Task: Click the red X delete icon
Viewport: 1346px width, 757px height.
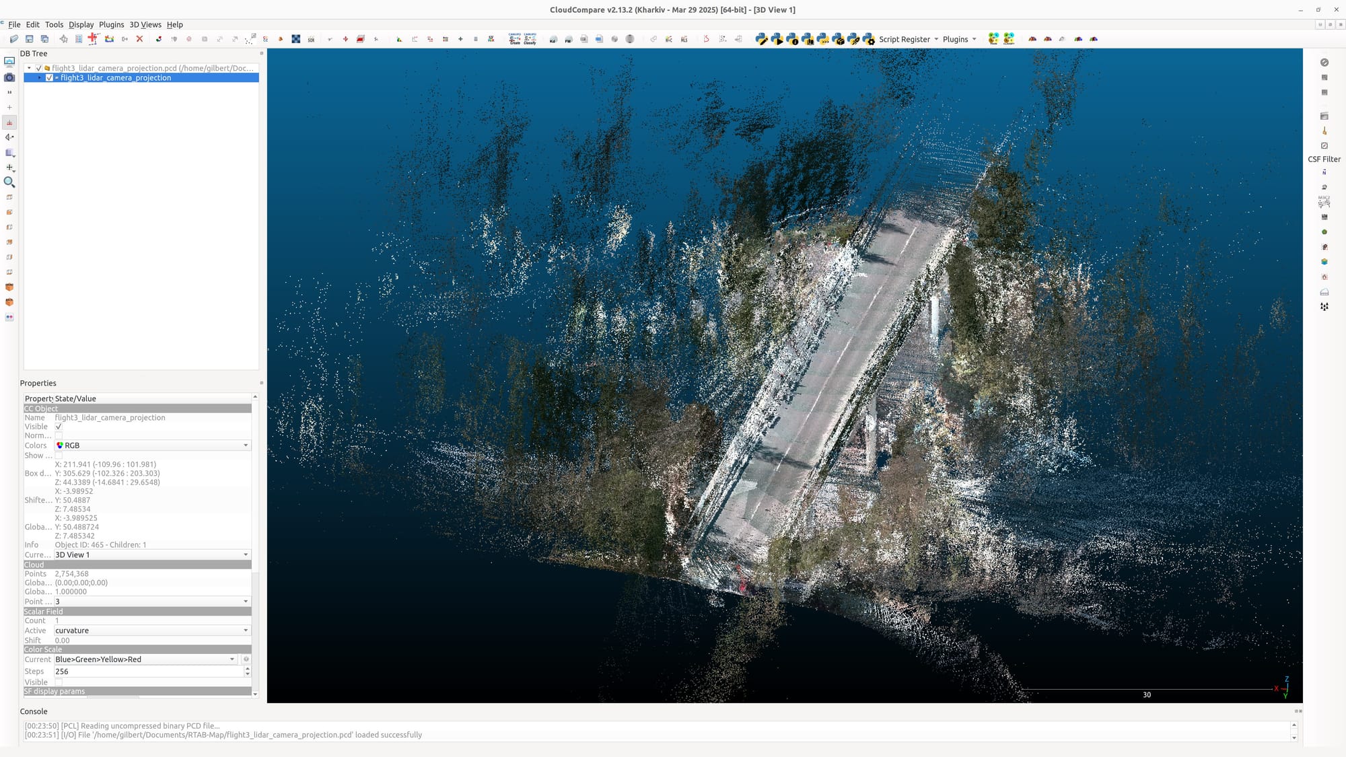Action: [139, 39]
